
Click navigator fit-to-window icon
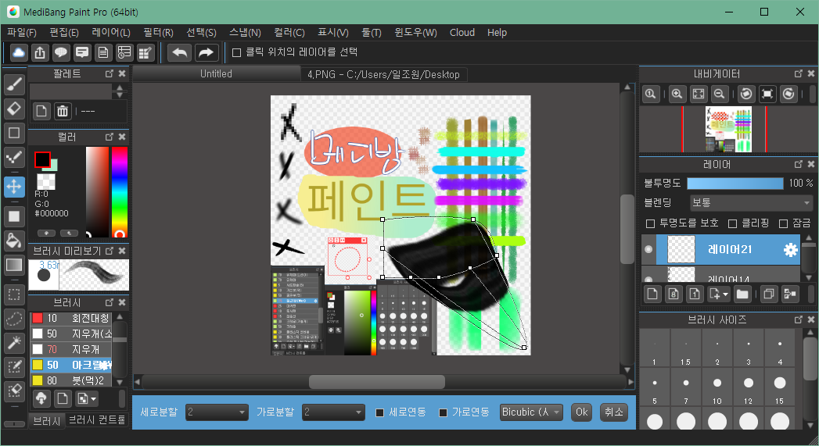[x=699, y=94]
